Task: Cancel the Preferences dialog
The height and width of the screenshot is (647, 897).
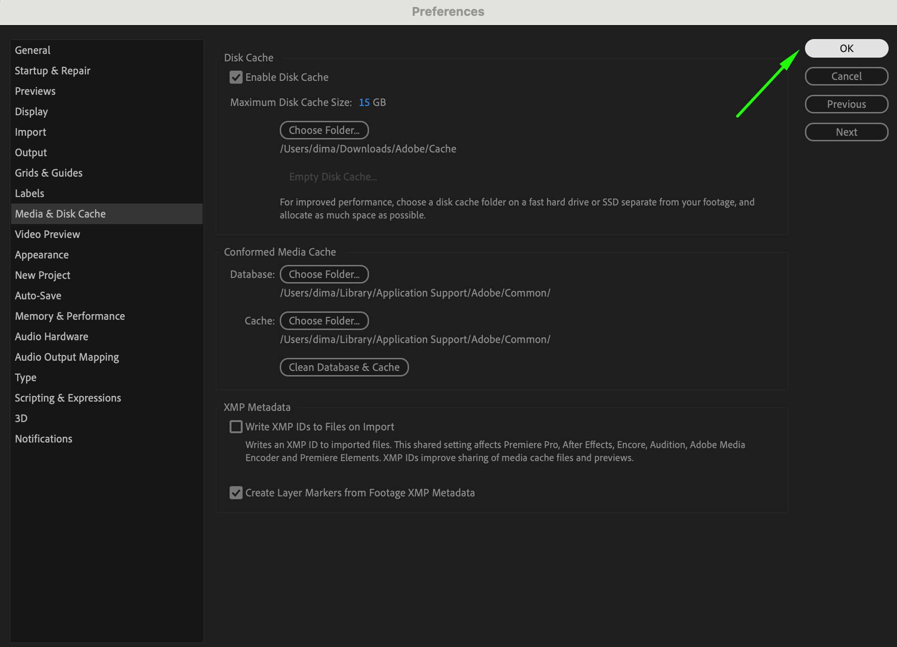Action: pyautogui.click(x=846, y=76)
